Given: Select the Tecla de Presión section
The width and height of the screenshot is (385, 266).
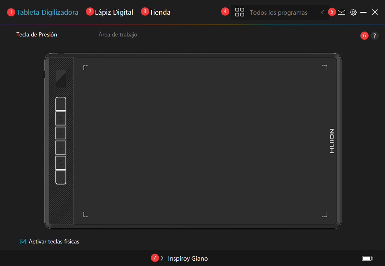Looking at the screenshot, I should point(37,35).
